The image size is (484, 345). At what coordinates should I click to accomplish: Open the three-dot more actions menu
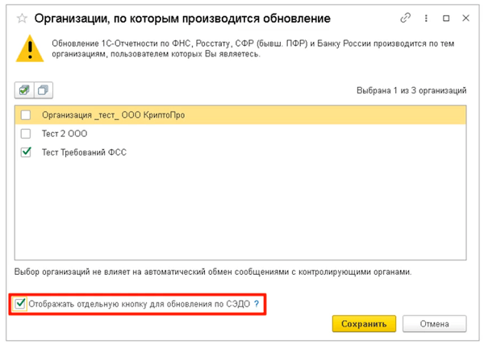click(x=426, y=19)
